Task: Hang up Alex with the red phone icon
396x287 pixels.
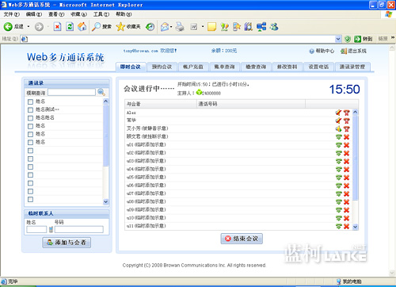Action: [347, 113]
